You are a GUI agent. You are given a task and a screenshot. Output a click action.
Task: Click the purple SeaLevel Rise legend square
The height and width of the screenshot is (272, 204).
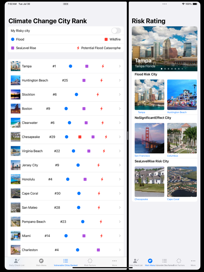(13, 48)
